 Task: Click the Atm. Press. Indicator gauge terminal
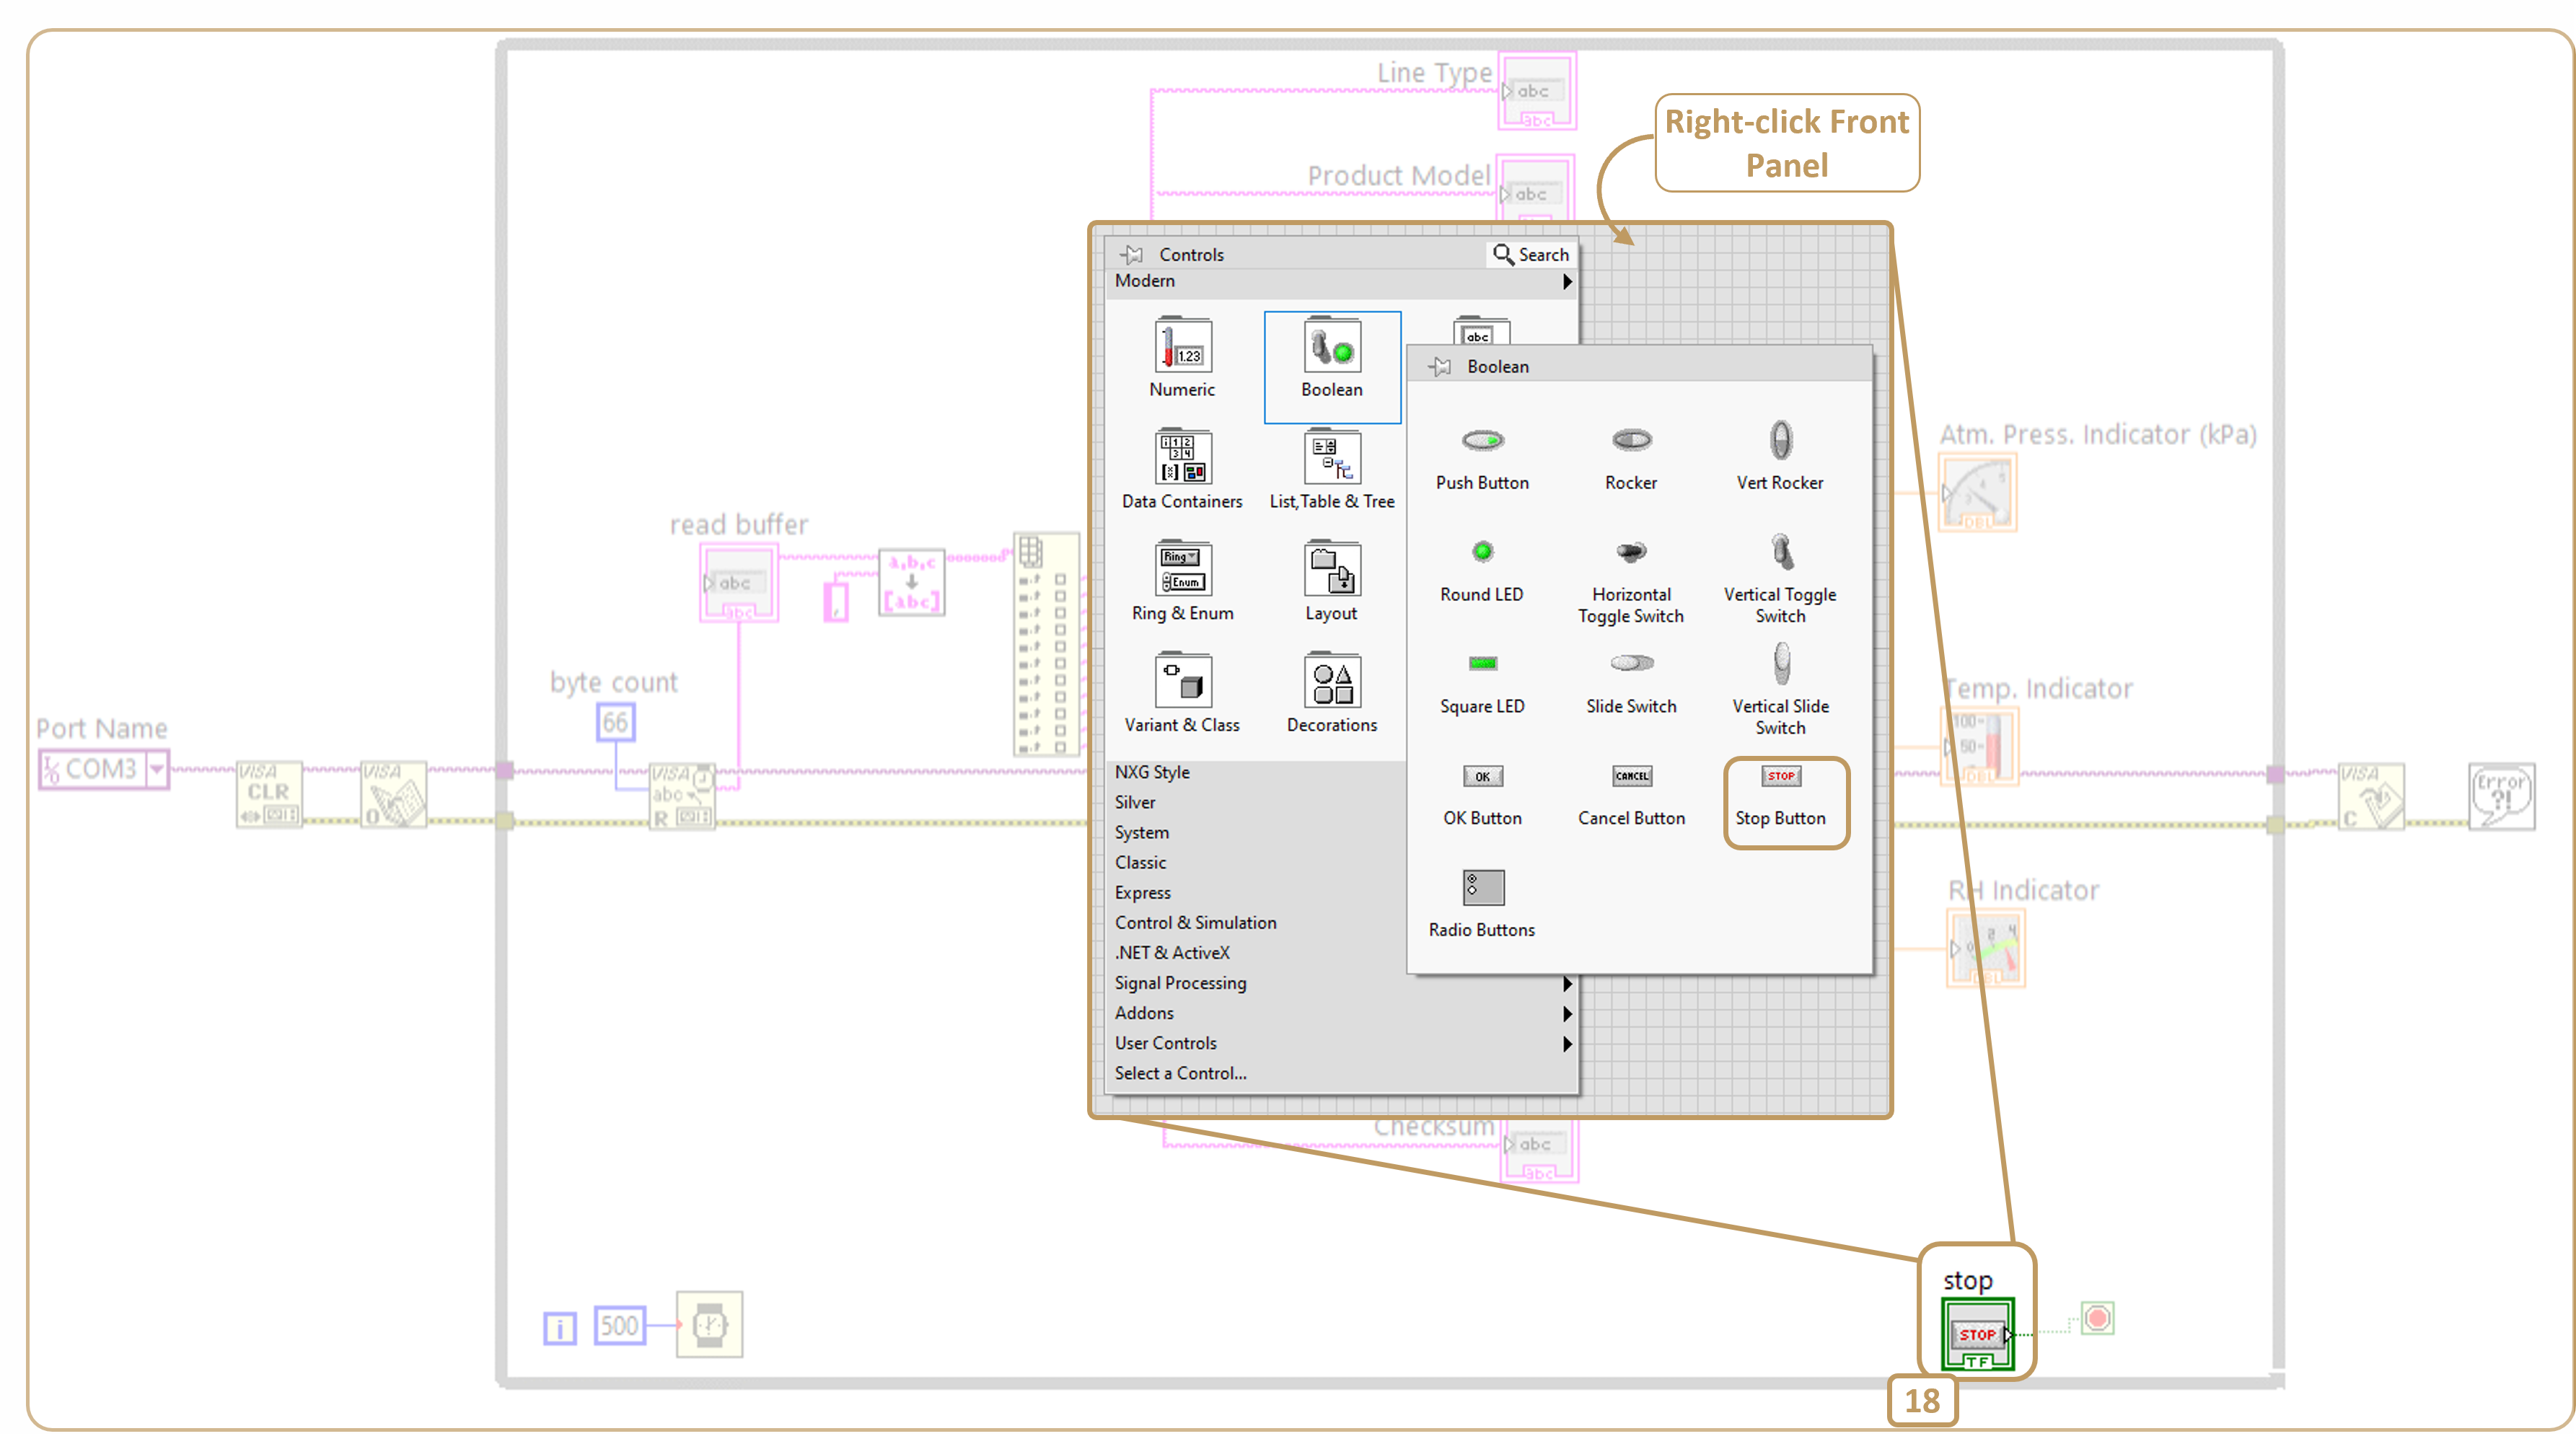(x=1977, y=493)
